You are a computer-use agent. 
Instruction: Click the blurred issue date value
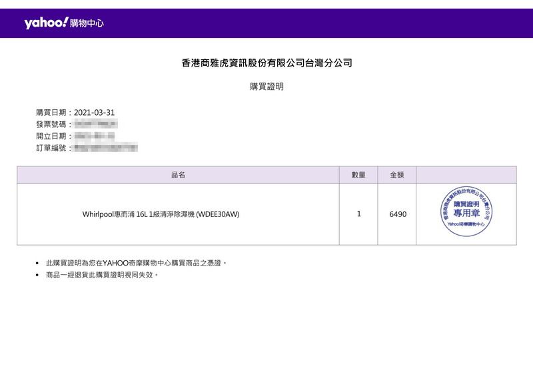click(x=95, y=136)
